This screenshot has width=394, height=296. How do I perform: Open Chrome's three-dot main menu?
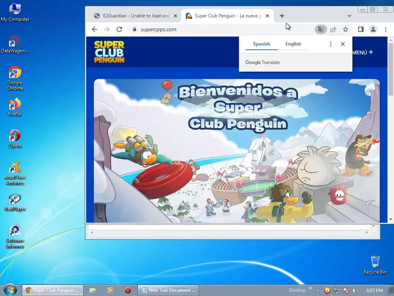[386, 29]
